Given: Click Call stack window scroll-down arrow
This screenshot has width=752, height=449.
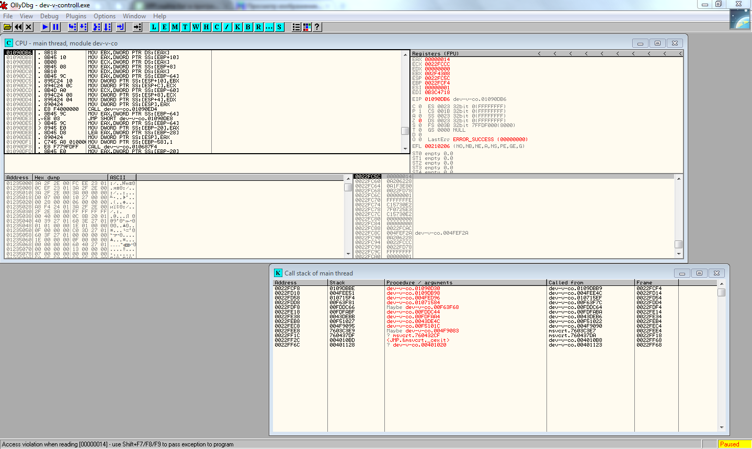Looking at the screenshot, I should click(722, 427).
